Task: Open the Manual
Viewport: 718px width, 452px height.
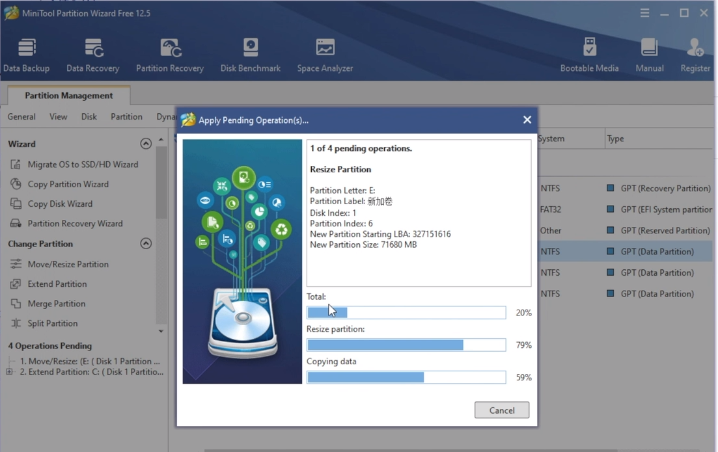Action: tap(649, 55)
